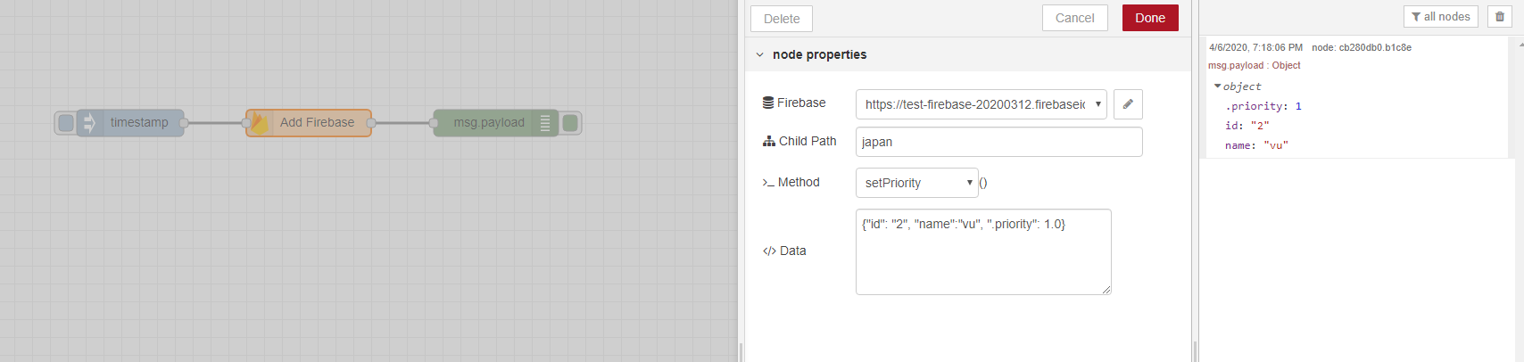Filter debug output by all nodes

point(1440,17)
